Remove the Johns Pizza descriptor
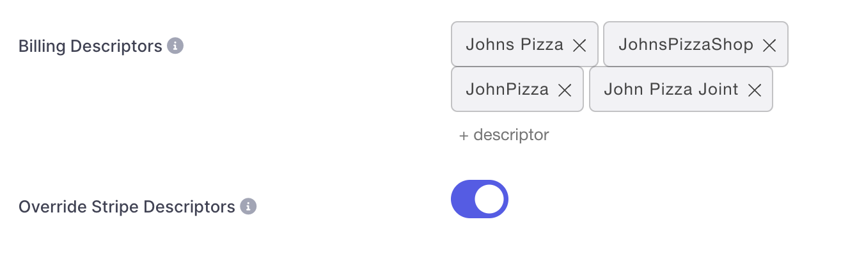The image size is (857, 256). coord(579,45)
